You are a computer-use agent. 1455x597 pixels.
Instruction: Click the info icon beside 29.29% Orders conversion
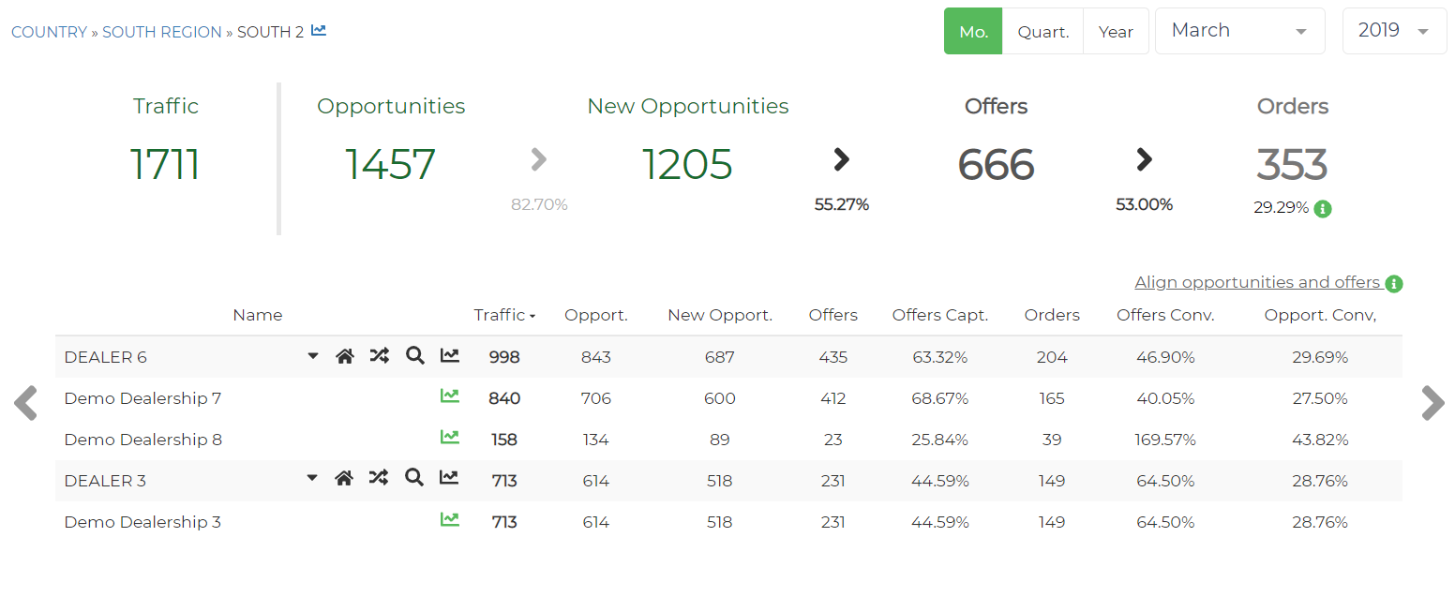[1323, 209]
